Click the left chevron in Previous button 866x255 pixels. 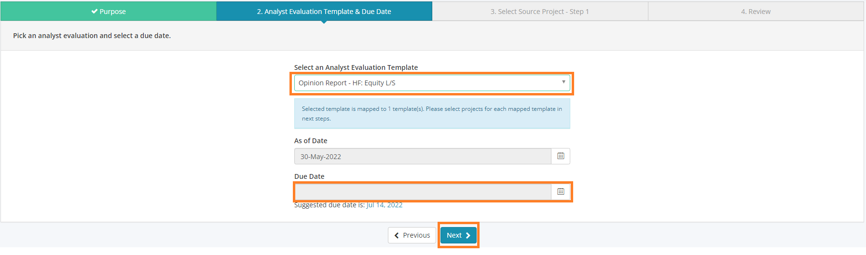click(397, 236)
